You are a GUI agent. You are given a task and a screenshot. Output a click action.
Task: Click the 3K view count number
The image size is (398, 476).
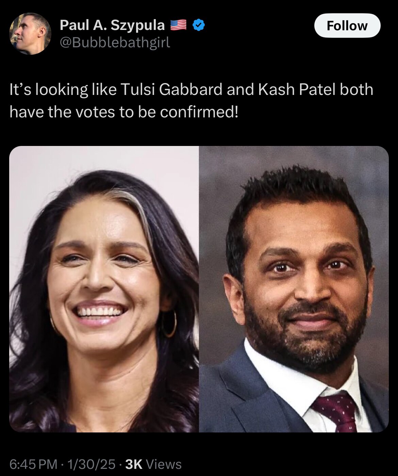tap(134, 464)
